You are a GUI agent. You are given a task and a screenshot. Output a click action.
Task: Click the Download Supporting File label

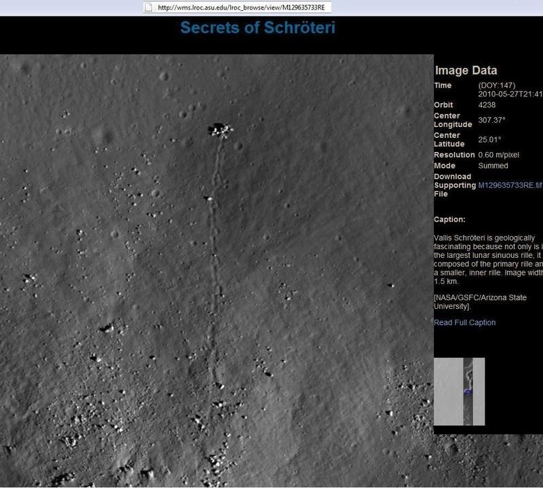[x=453, y=185]
